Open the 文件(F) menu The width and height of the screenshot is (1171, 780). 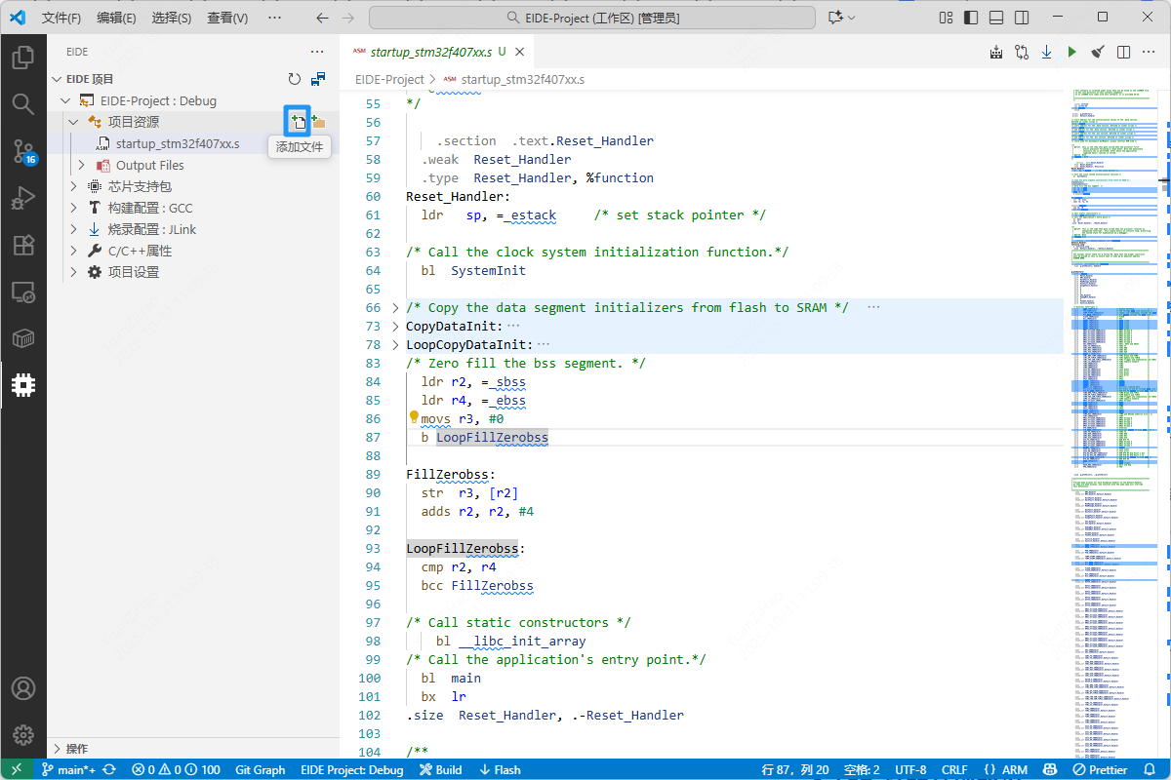coord(61,18)
